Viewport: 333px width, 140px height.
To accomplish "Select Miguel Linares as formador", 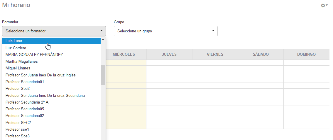I will coord(18,68).
